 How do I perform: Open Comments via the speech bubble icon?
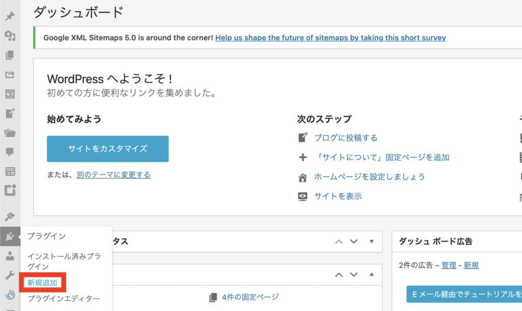tap(10, 152)
